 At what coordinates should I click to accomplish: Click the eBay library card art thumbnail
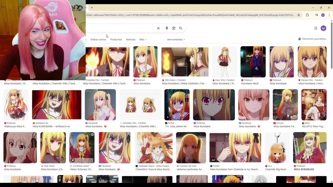click(314, 105)
